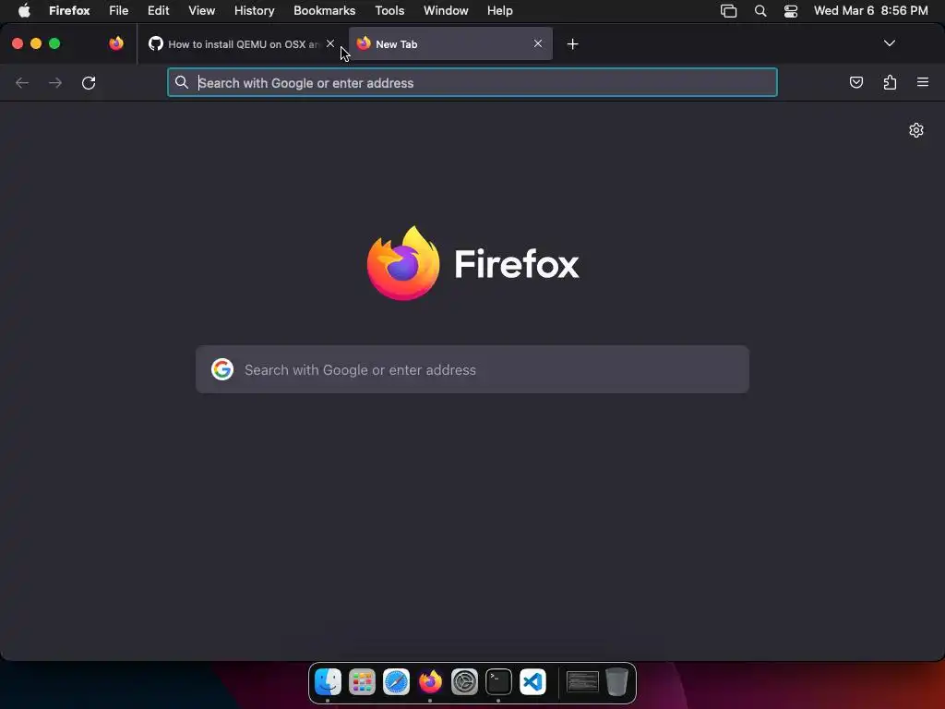Open a new tab with plus button

[572, 44]
